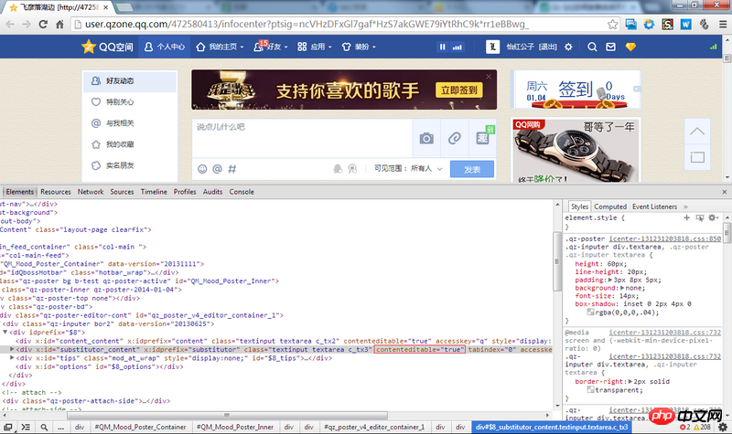Reload the Qzone page
This screenshot has height=434, width=732.
pos(43,25)
